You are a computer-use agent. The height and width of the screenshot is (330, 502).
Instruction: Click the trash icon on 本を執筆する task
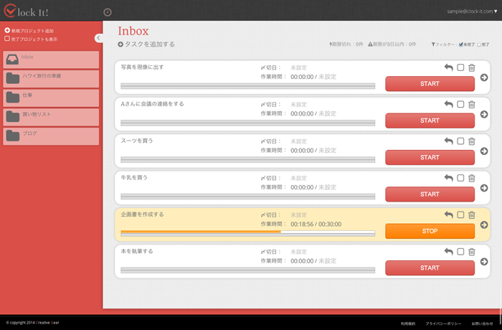tap(471, 251)
